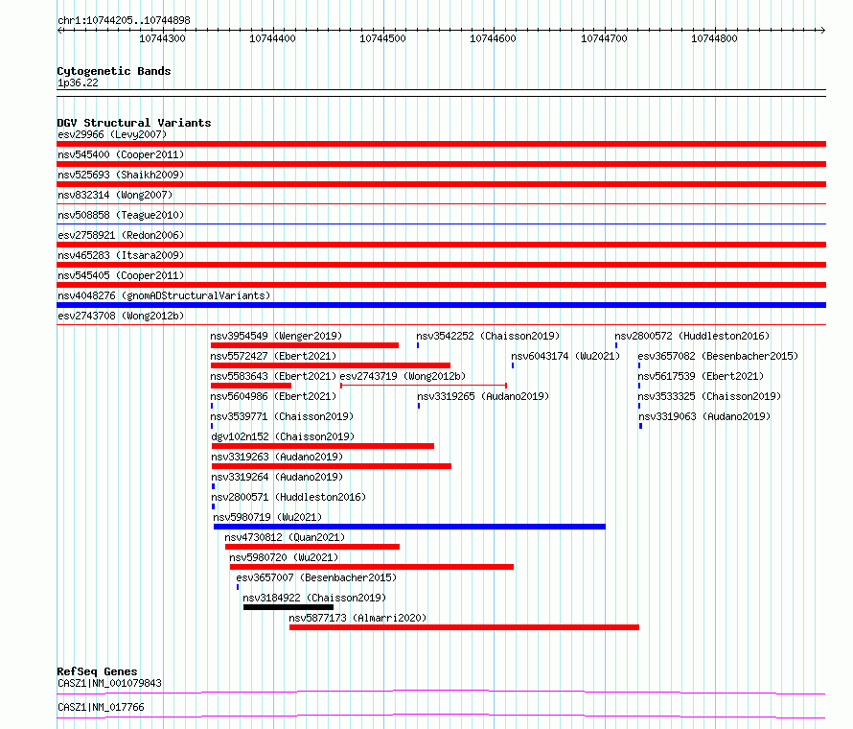Image resolution: width=853 pixels, height=729 pixels.
Task: Click ruler position 10744500
Action: pyautogui.click(x=382, y=38)
